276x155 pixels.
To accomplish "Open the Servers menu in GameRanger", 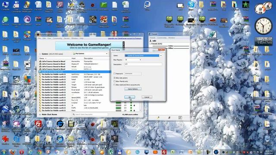I will tap(67, 38).
